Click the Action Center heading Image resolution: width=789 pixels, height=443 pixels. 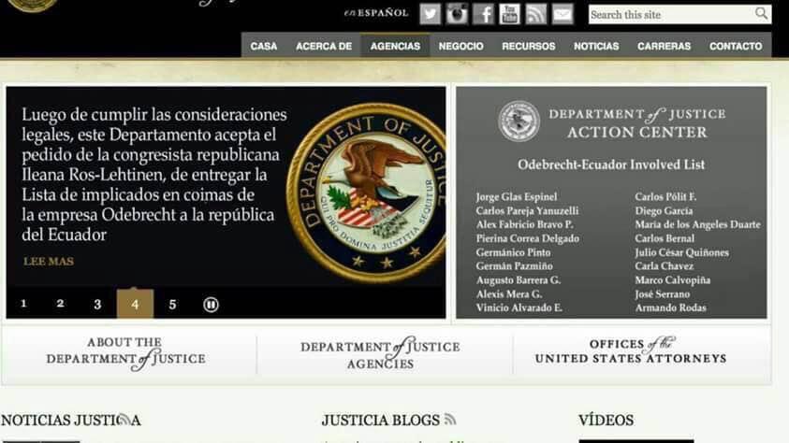637,123
